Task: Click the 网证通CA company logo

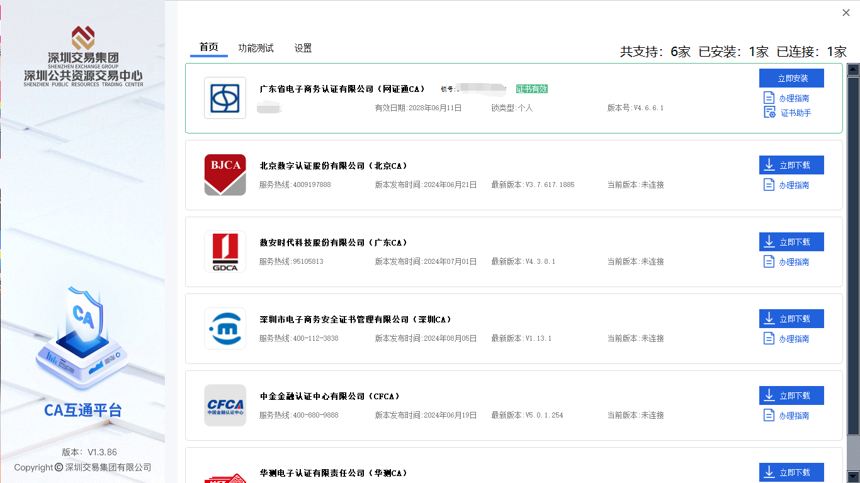Action: point(225,98)
